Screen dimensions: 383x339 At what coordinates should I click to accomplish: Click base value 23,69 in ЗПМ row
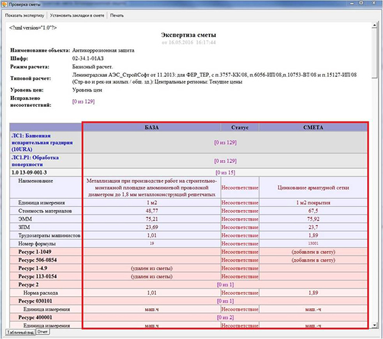tap(152, 227)
